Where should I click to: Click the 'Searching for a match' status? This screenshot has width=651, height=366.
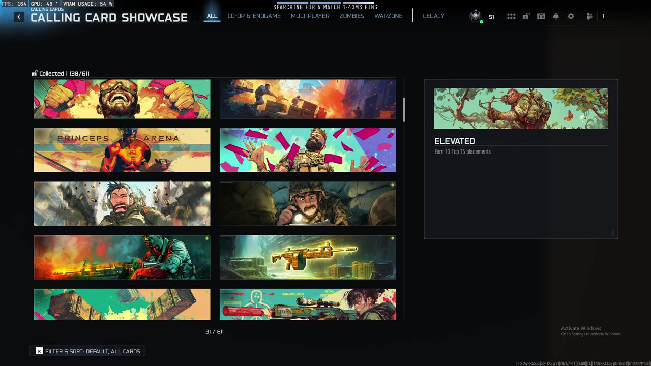pyautogui.click(x=325, y=7)
